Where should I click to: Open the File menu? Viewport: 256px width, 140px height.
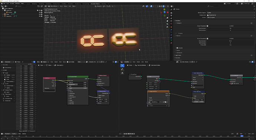pos(4,4)
